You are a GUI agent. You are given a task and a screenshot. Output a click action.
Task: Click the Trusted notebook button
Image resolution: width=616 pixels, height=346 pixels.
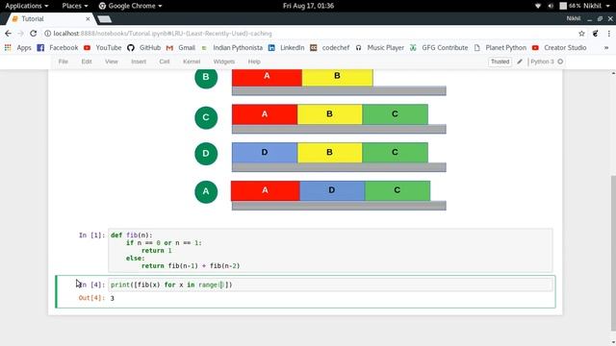500,62
